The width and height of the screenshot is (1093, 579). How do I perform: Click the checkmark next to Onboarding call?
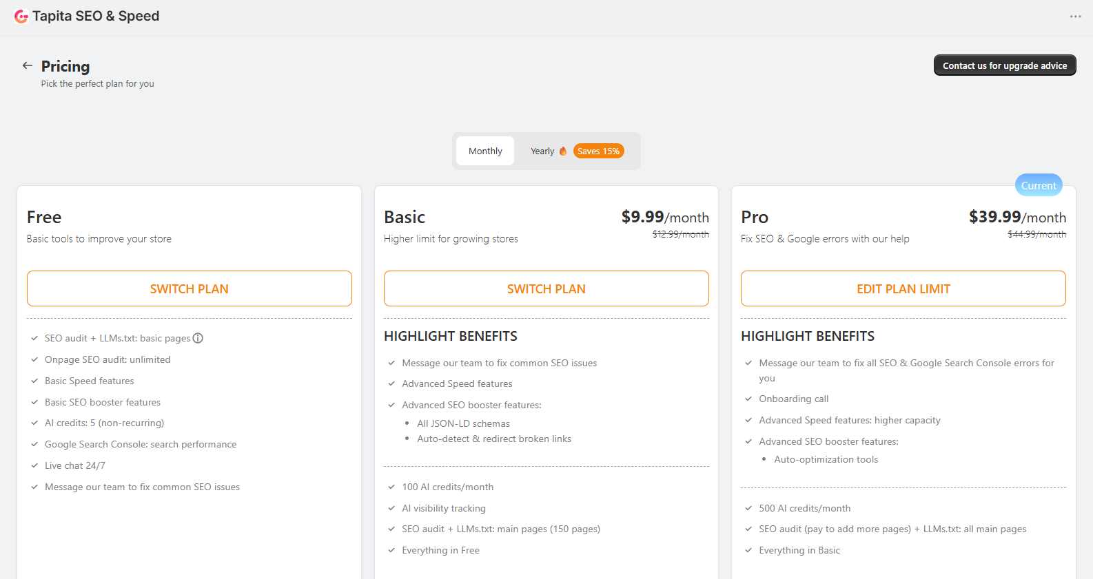coord(748,399)
